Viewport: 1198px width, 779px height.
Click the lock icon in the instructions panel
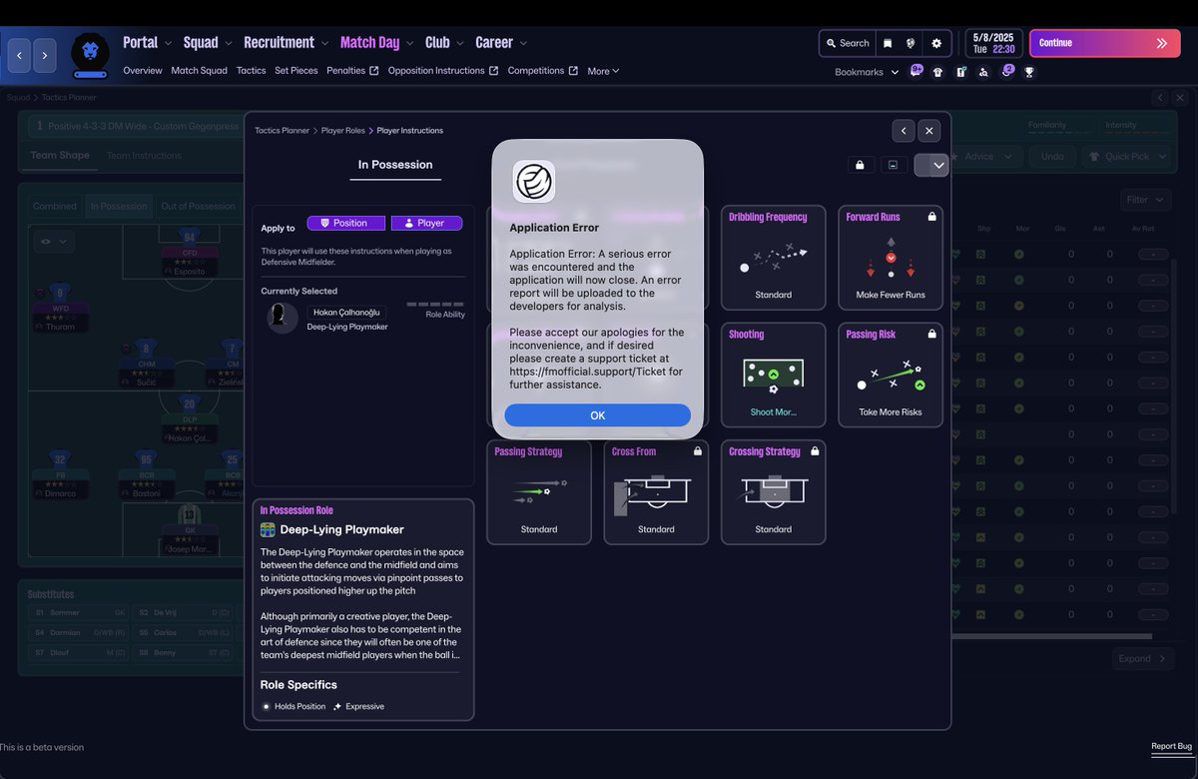(x=861, y=164)
